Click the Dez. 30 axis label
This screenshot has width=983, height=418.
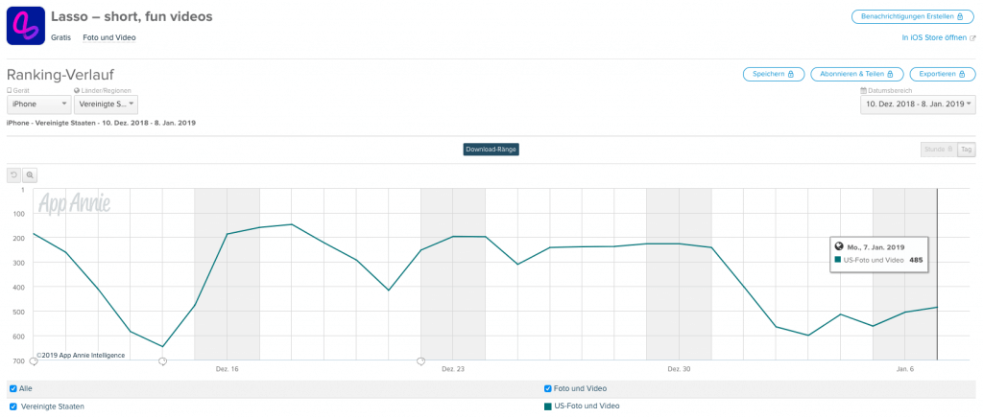click(x=679, y=369)
